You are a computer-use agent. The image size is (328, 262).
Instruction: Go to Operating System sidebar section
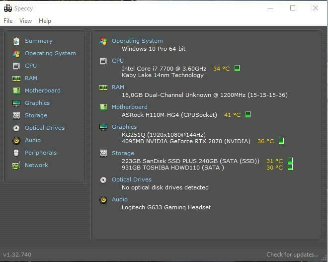tap(50, 53)
